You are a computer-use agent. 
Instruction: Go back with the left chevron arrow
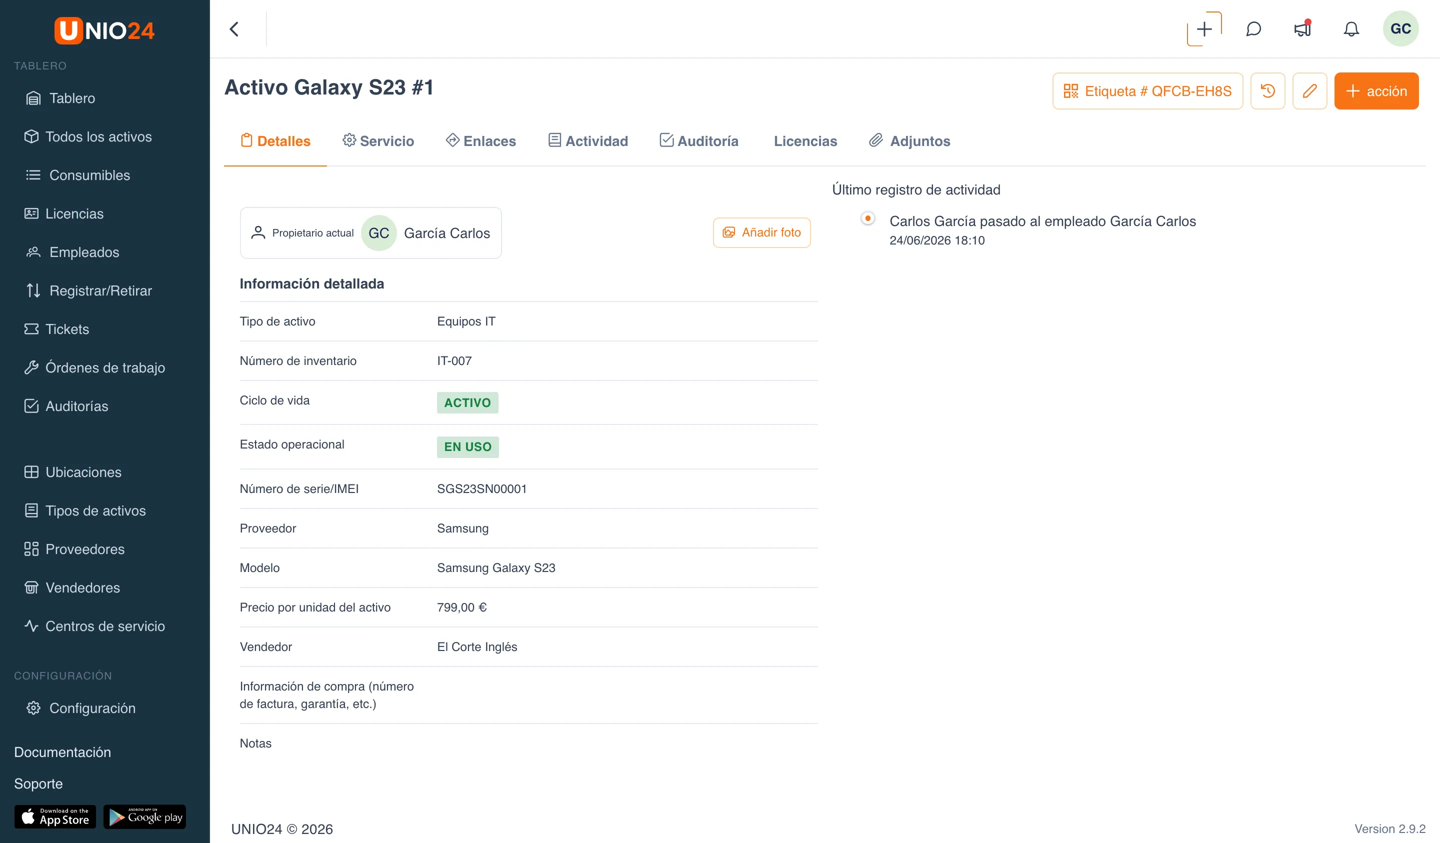(x=234, y=29)
